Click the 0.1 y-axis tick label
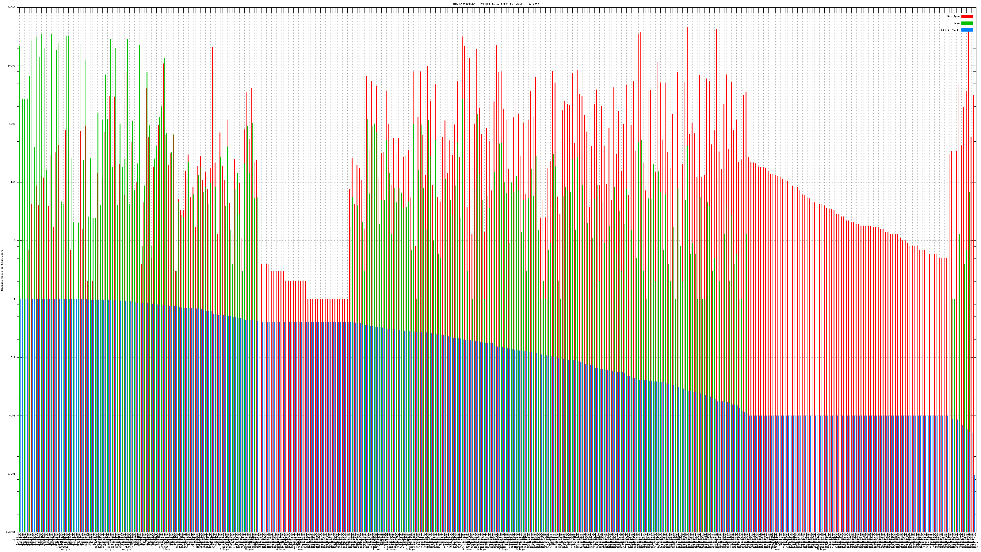Image resolution: width=981 pixels, height=552 pixels. (13, 357)
